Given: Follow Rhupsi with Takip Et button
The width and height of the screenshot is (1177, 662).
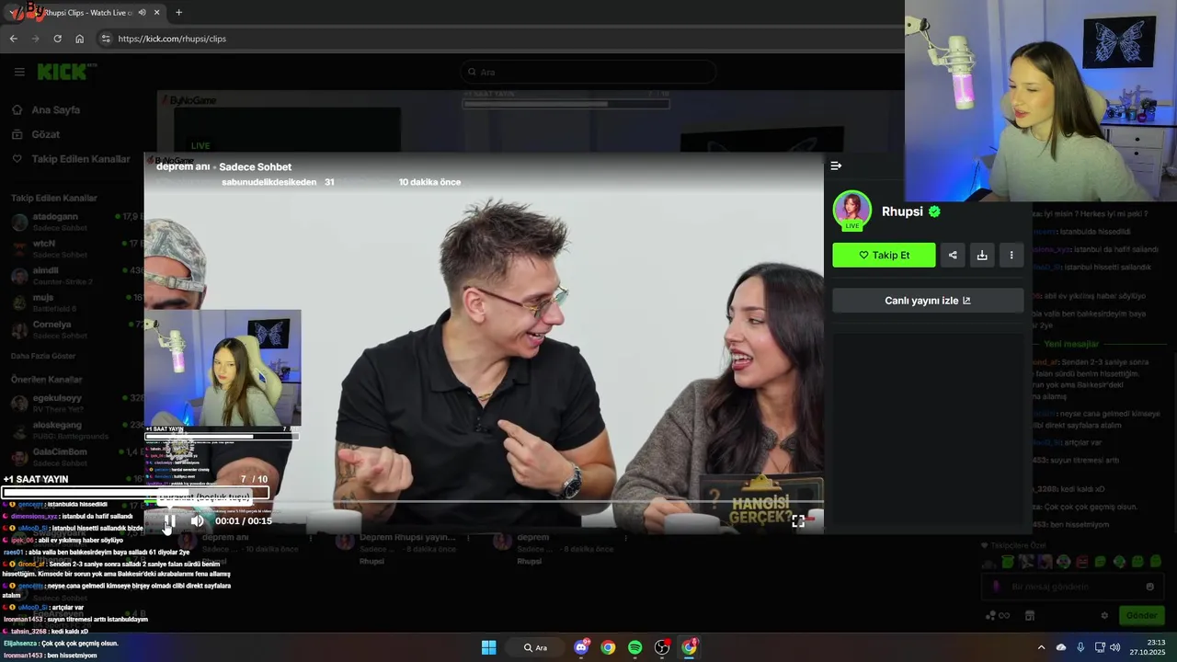Looking at the screenshot, I should pos(884,255).
